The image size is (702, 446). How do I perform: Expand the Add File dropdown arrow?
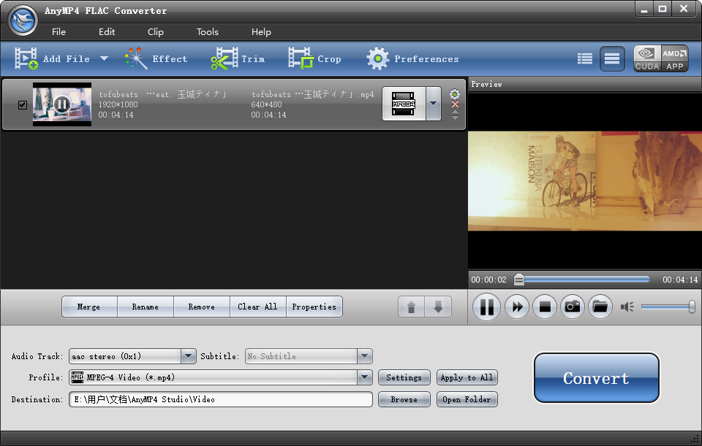104,59
